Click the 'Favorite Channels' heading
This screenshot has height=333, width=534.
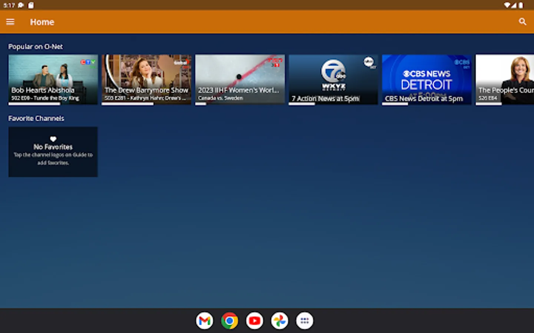tap(36, 118)
